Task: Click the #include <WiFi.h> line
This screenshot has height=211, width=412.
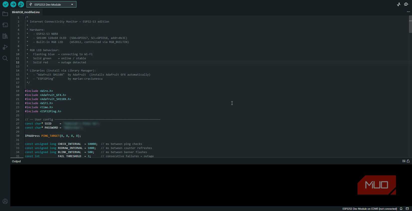Action: click(x=39, y=103)
